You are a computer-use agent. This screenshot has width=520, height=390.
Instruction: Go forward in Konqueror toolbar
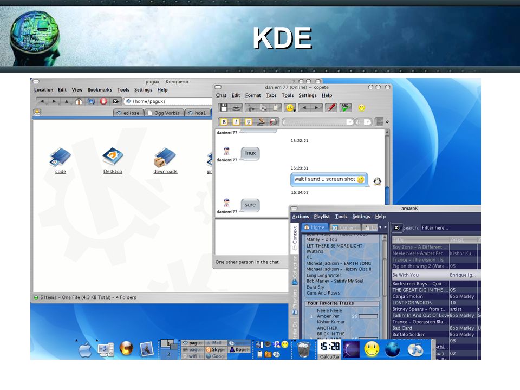click(54, 101)
